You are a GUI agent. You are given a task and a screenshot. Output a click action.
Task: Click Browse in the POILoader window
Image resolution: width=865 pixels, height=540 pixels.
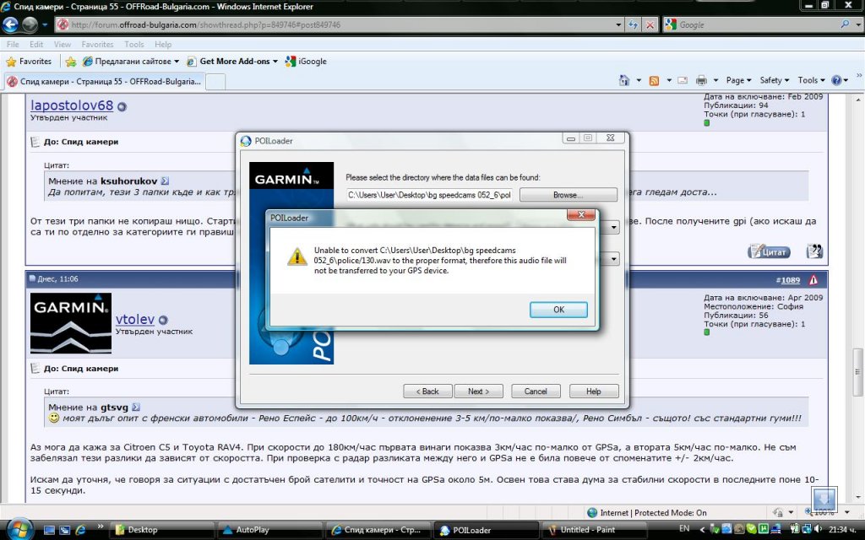569,195
